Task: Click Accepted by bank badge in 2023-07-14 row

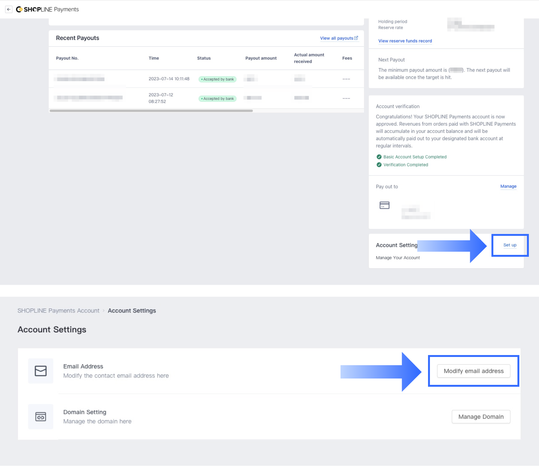Action: click(218, 79)
